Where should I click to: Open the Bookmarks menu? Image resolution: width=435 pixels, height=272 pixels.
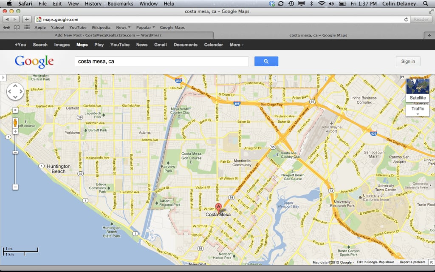[120, 3]
